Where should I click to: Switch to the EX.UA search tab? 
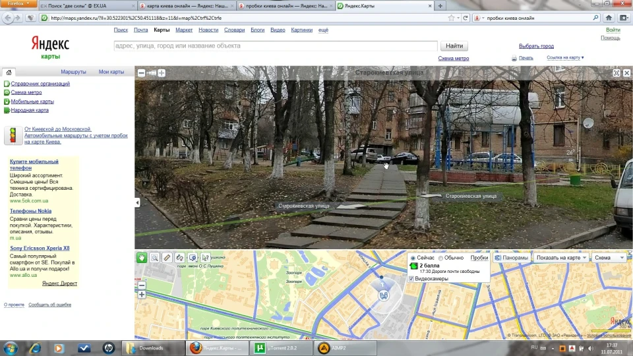click(x=87, y=6)
